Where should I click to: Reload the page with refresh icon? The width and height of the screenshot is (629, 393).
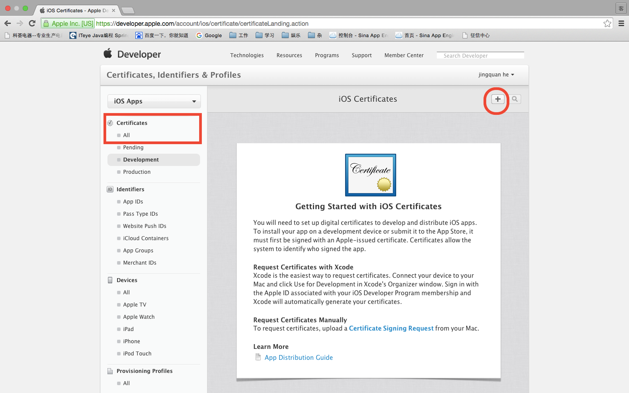coord(32,24)
